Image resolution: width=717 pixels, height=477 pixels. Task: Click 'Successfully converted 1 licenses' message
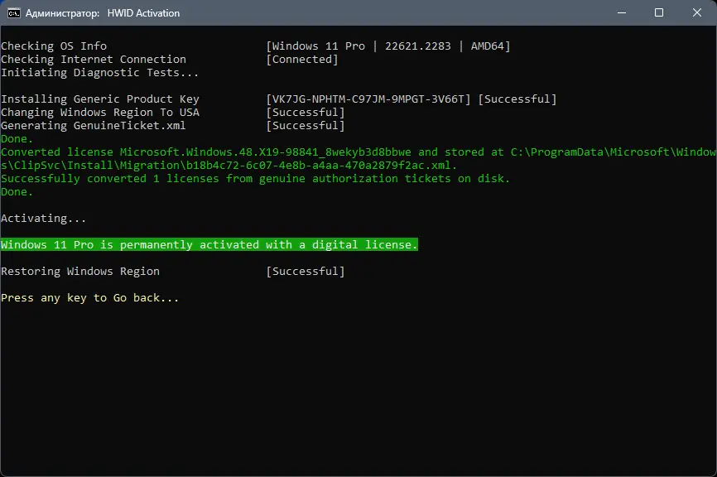coord(255,179)
